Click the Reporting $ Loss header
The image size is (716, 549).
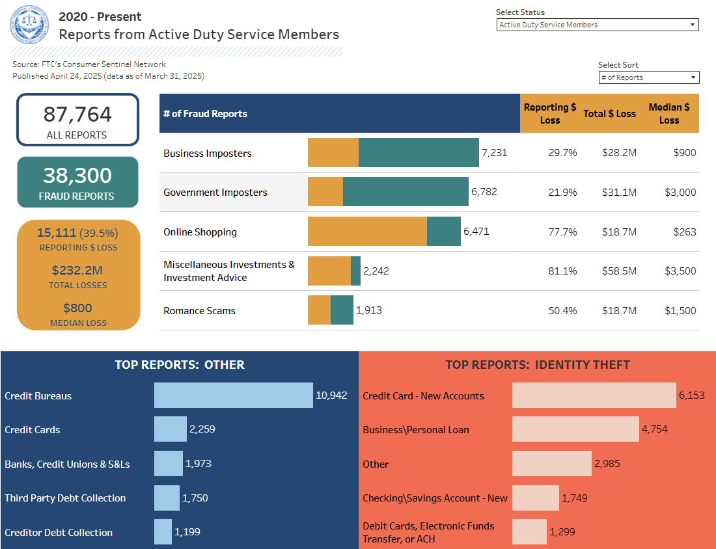550,113
